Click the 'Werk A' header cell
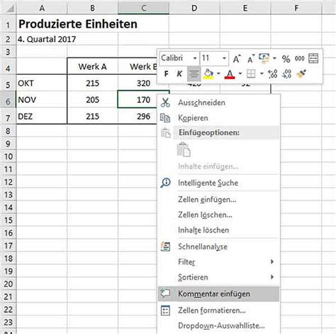336x334 pixels. click(93, 67)
